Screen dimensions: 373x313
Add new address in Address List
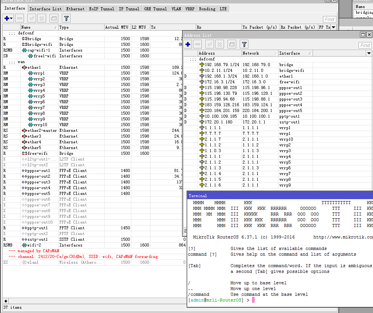(x=188, y=44)
